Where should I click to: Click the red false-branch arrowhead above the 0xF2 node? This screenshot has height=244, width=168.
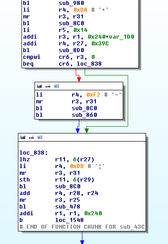pyautogui.click(x=79, y=80)
